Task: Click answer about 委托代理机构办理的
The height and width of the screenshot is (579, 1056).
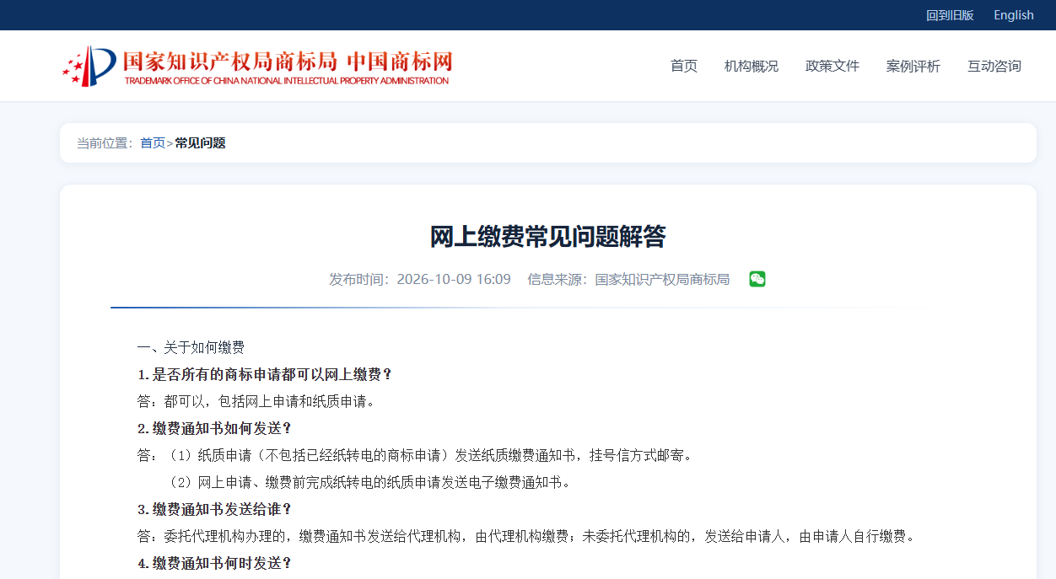Action: [x=526, y=536]
